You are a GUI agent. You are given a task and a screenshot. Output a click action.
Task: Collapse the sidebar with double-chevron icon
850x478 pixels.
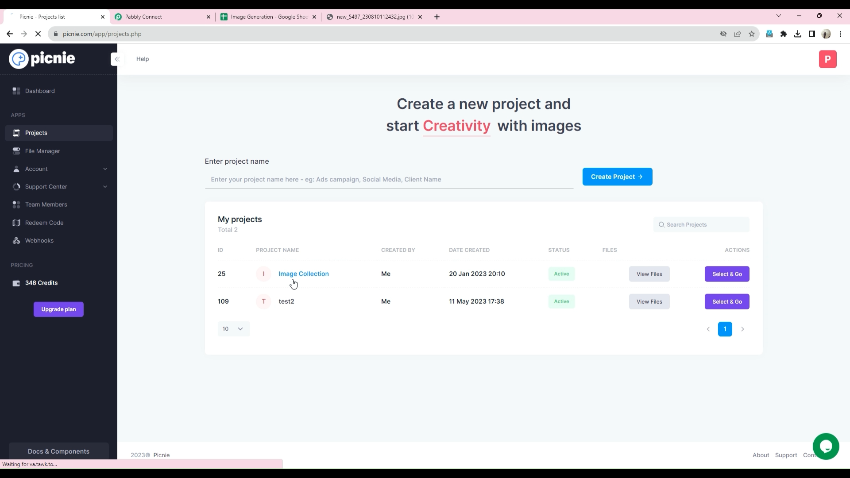pos(117,59)
